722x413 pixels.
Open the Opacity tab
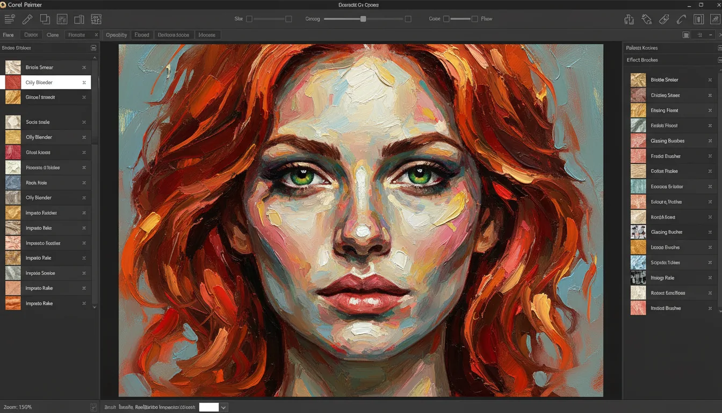pyautogui.click(x=116, y=34)
